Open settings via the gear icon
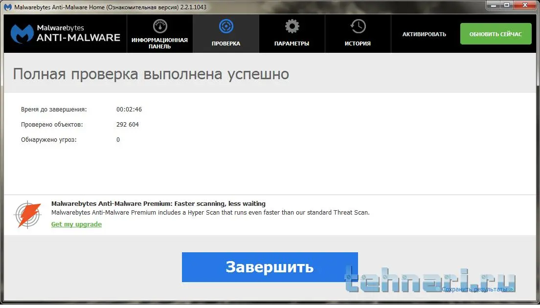 (x=292, y=26)
